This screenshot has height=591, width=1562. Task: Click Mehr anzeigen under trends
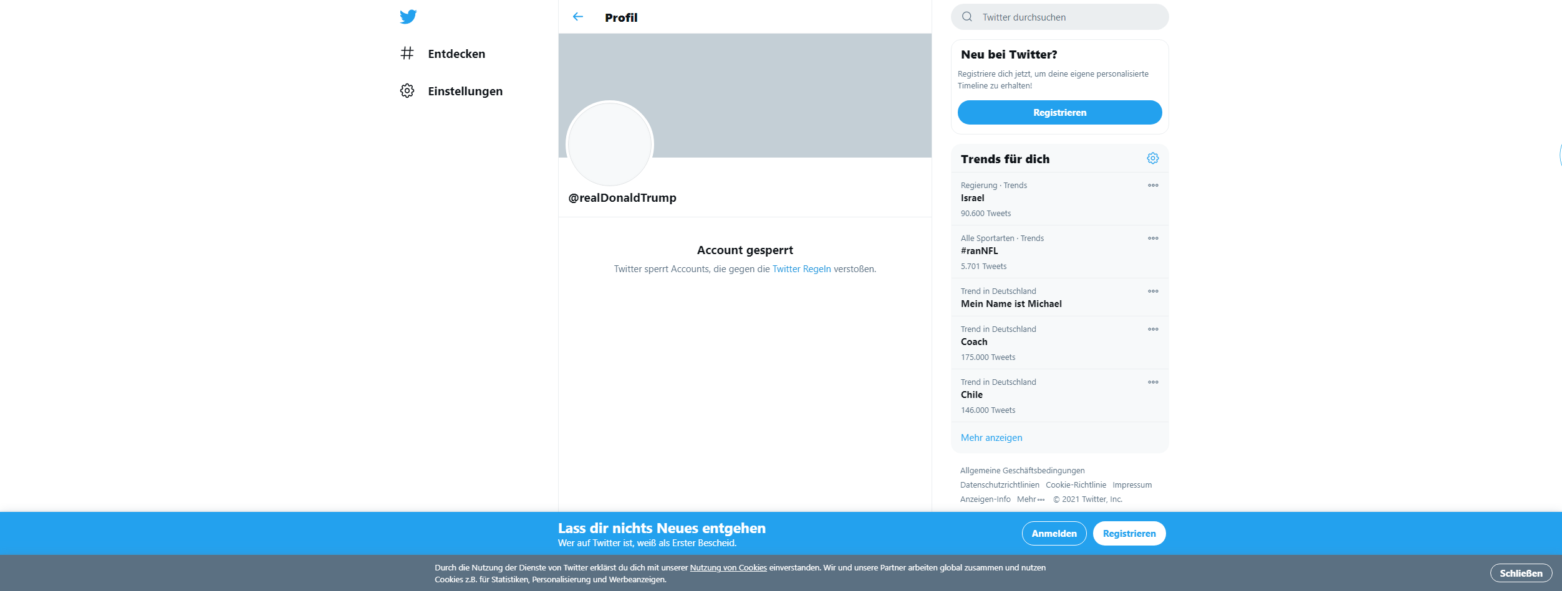click(991, 438)
